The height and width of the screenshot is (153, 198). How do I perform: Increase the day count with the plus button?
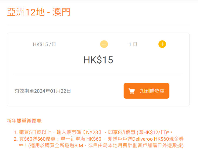click(x=162, y=44)
